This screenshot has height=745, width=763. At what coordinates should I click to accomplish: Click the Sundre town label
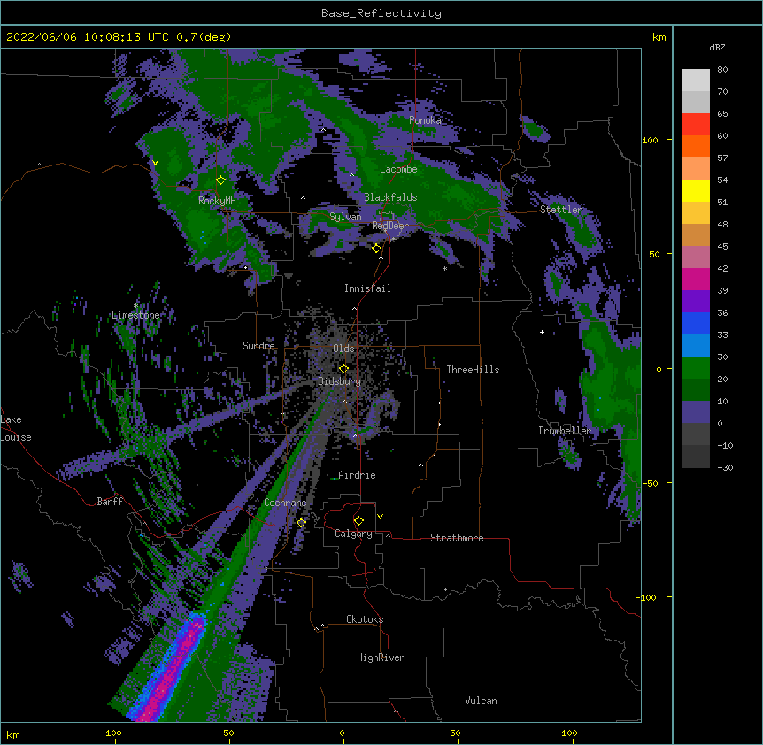(x=258, y=346)
